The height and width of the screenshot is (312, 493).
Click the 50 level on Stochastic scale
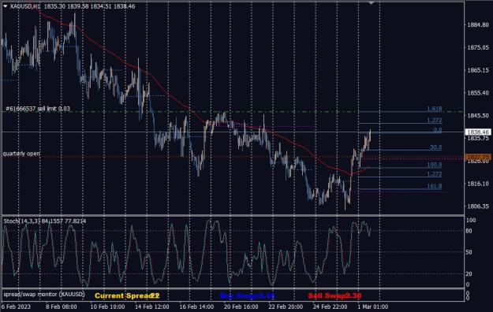(469, 252)
